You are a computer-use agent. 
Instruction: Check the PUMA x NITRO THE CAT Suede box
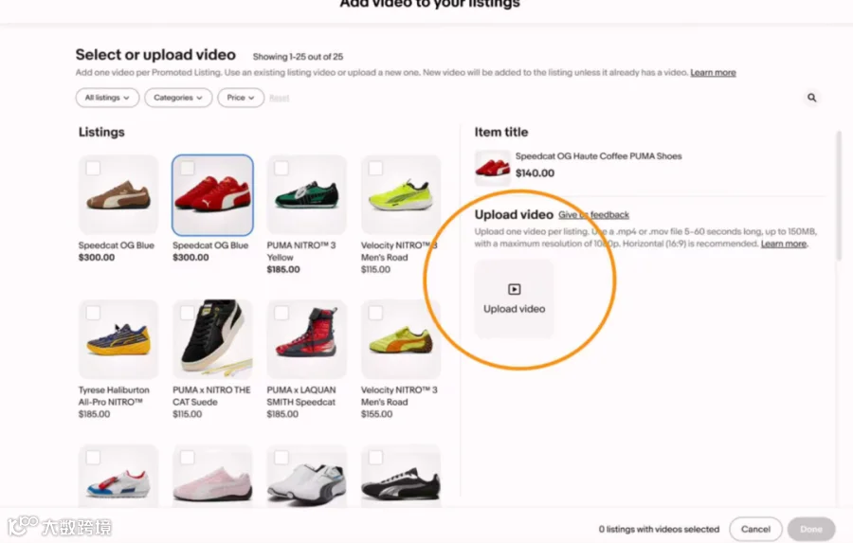tap(187, 313)
